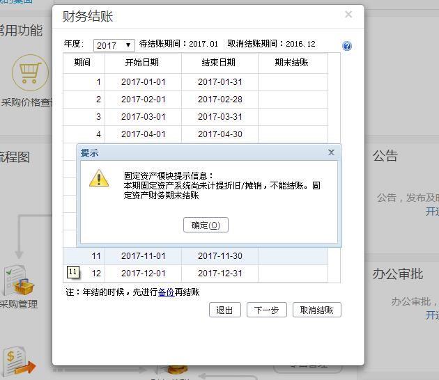Image resolution: width=439 pixels, height=380 pixels.
Task: Click the yellow warning triangle icon
Action: click(x=99, y=178)
